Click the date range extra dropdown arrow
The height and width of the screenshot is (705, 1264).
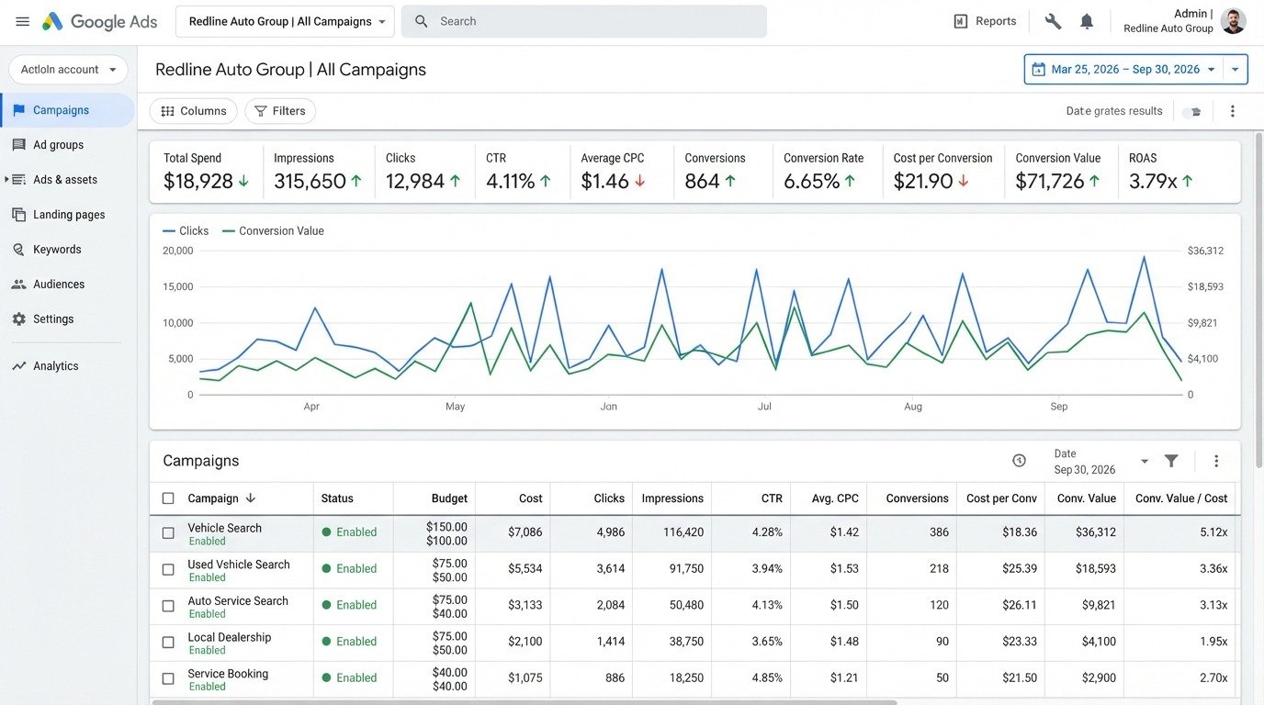coord(1236,70)
